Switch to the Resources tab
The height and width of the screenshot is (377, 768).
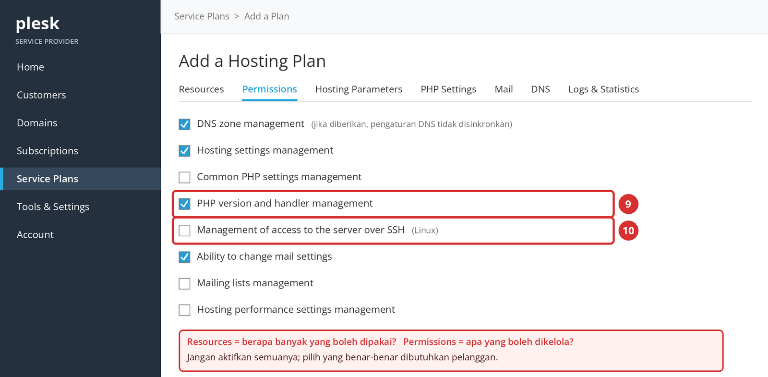(x=201, y=89)
